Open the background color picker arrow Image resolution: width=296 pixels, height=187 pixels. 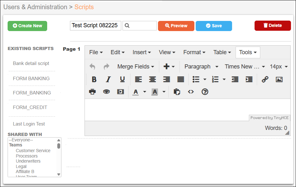(164, 92)
